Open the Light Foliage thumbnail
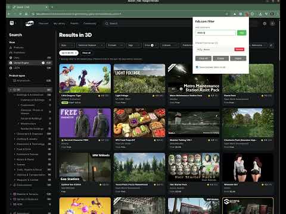 pyautogui.click(x=139, y=78)
